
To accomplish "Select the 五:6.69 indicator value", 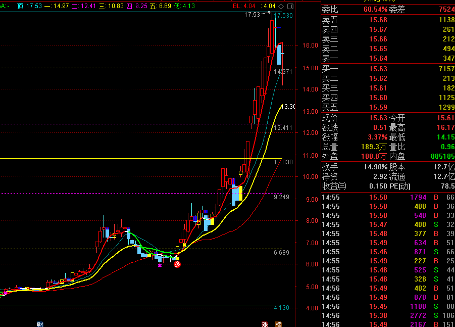I will click(x=161, y=6).
